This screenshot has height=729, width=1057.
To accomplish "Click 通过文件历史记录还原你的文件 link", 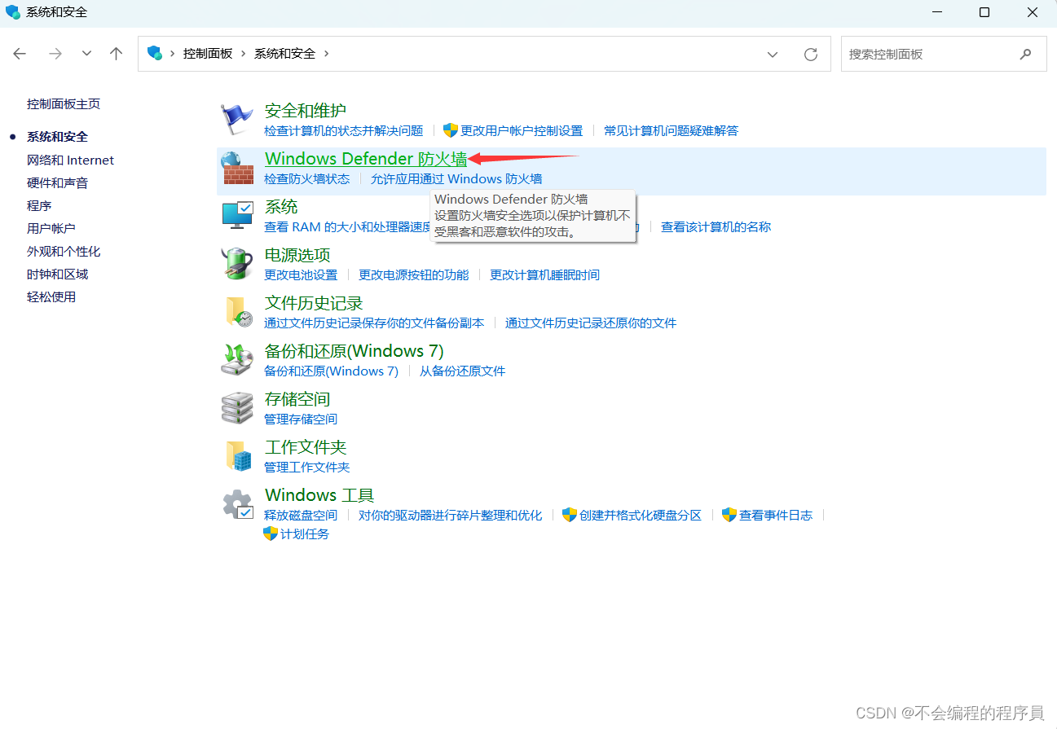I will tap(591, 323).
